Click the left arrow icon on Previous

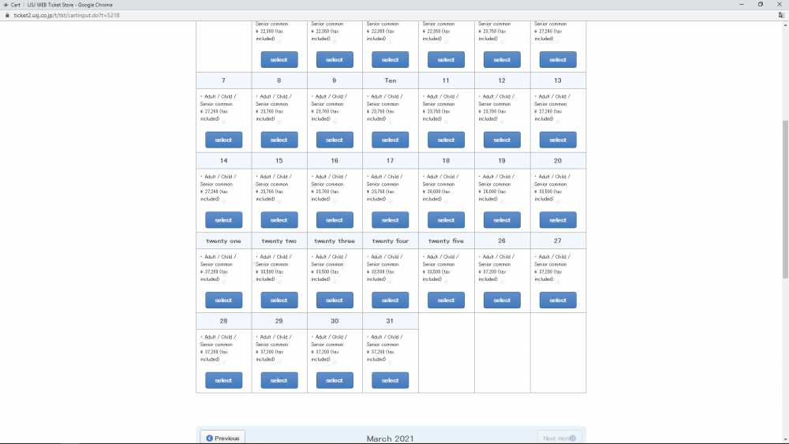pos(209,438)
